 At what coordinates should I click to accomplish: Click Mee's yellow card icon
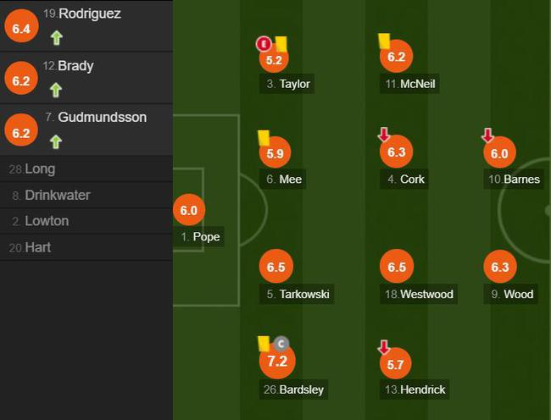tap(264, 136)
